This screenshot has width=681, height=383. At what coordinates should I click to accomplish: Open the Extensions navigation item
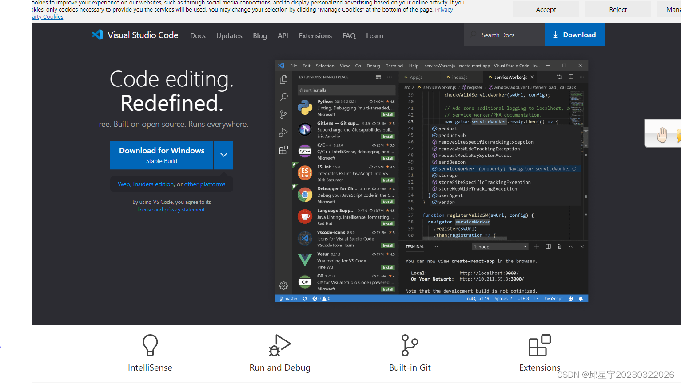pos(315,36)
